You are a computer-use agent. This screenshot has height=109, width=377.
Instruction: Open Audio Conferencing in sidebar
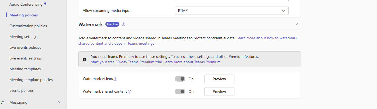[x=26, y=4]
